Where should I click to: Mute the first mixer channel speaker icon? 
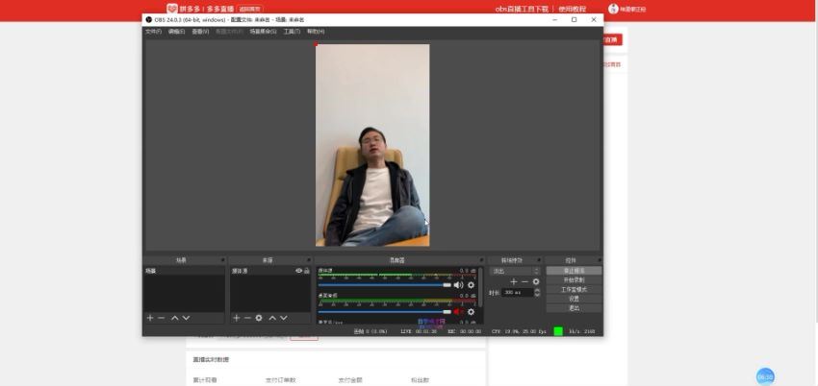458,285
